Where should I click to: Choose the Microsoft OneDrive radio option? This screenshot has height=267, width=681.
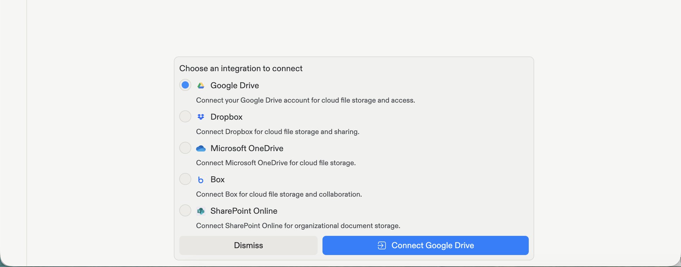[185, 148]
